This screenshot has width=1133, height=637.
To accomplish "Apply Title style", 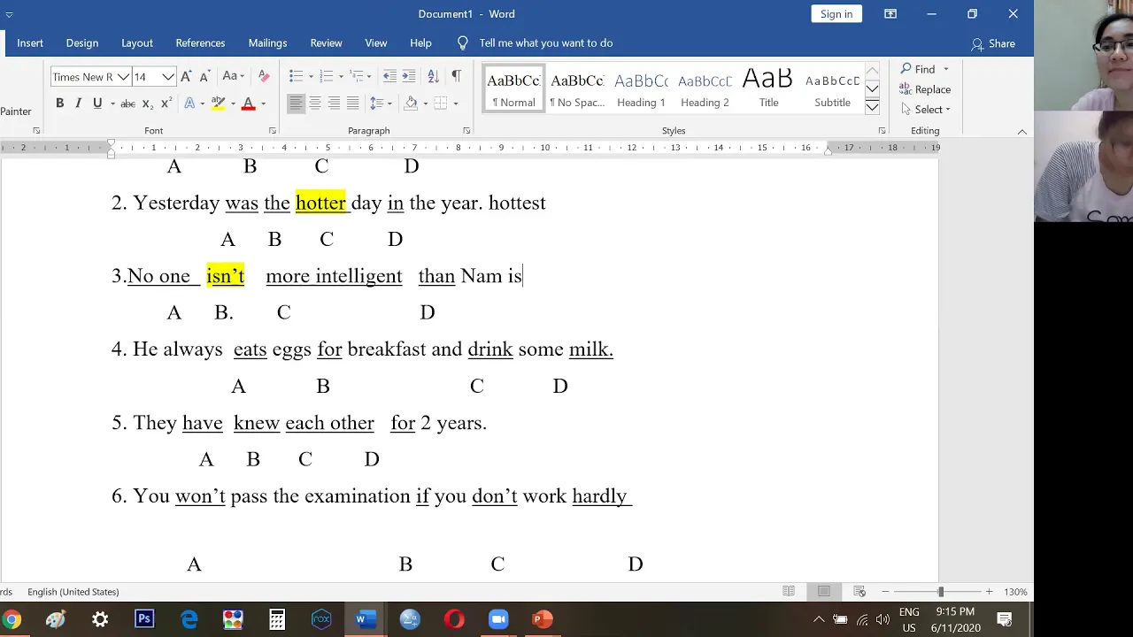I will tap(768, 89).
